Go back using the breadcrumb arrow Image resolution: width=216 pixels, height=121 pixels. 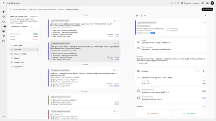pos(10,9)
